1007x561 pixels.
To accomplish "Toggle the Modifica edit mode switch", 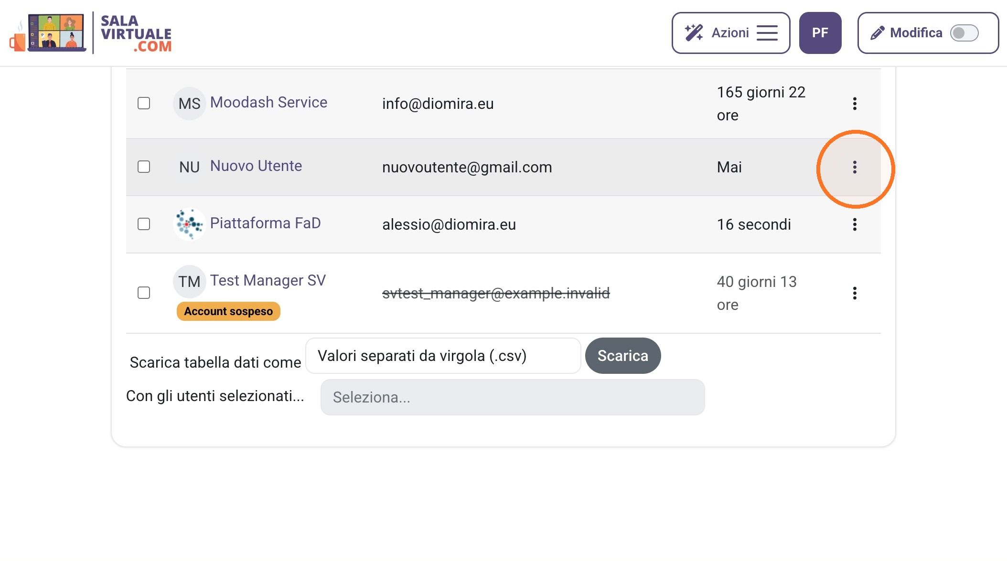I will coord(964,33).
